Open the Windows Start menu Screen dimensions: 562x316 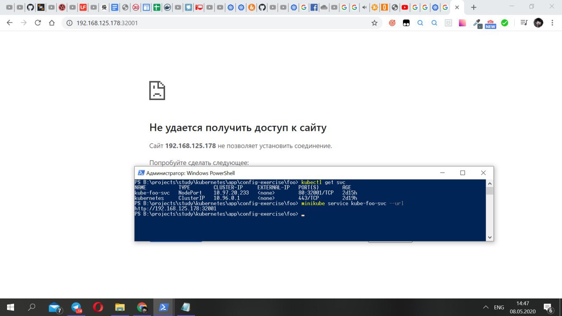point(11,307)
